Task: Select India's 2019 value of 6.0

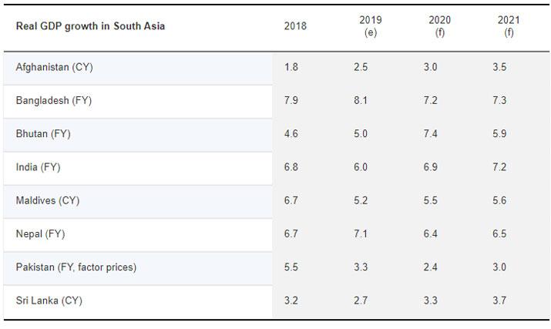Action: pyautogui.click(x=360, y=167)
